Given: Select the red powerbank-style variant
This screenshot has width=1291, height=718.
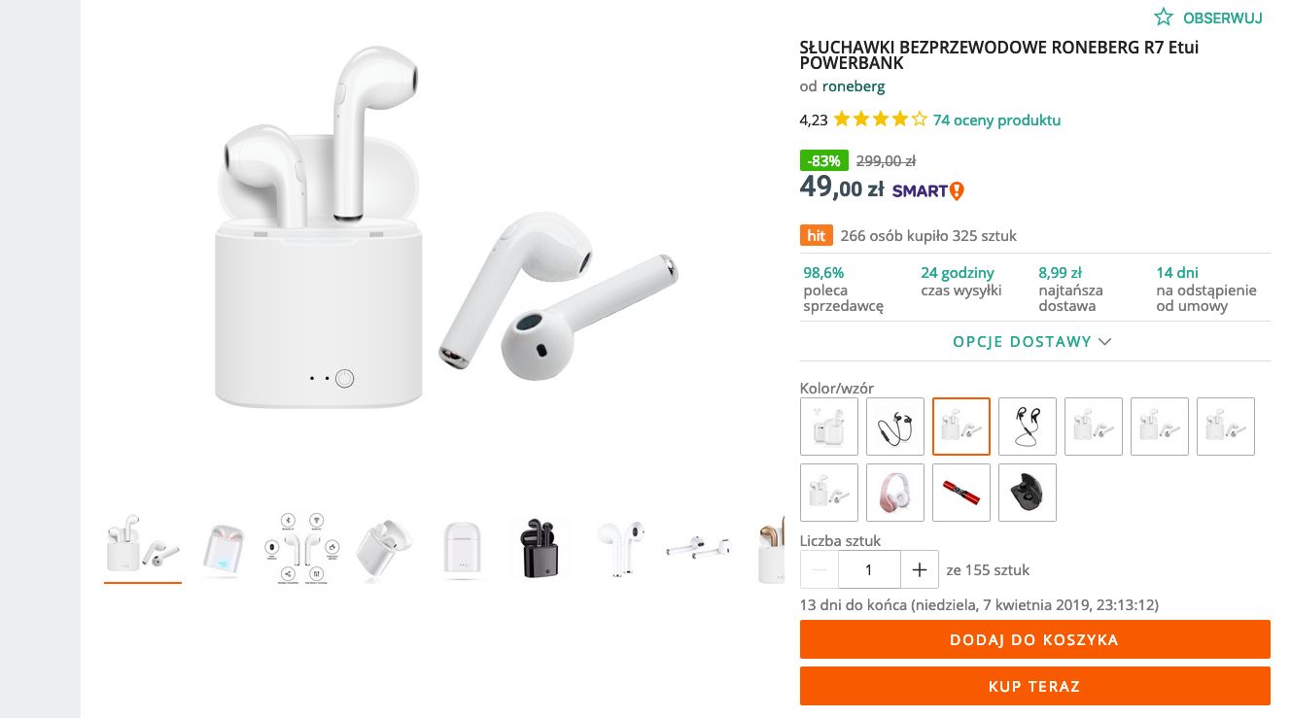Looking at the screenshot, I should click(961, 493).
